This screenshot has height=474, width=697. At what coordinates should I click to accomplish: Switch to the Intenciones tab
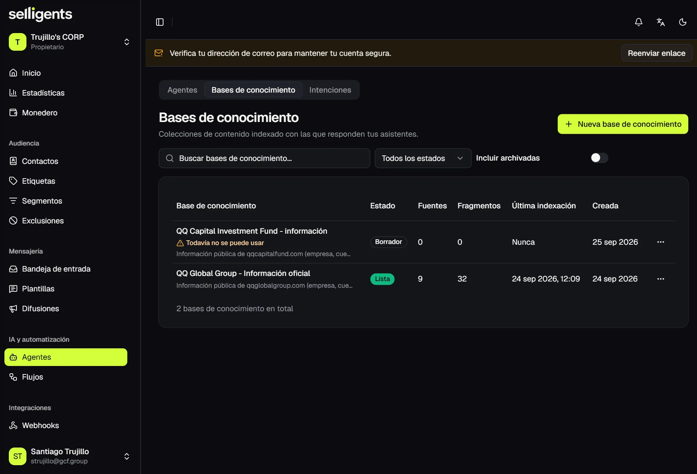tap(330, 90)
